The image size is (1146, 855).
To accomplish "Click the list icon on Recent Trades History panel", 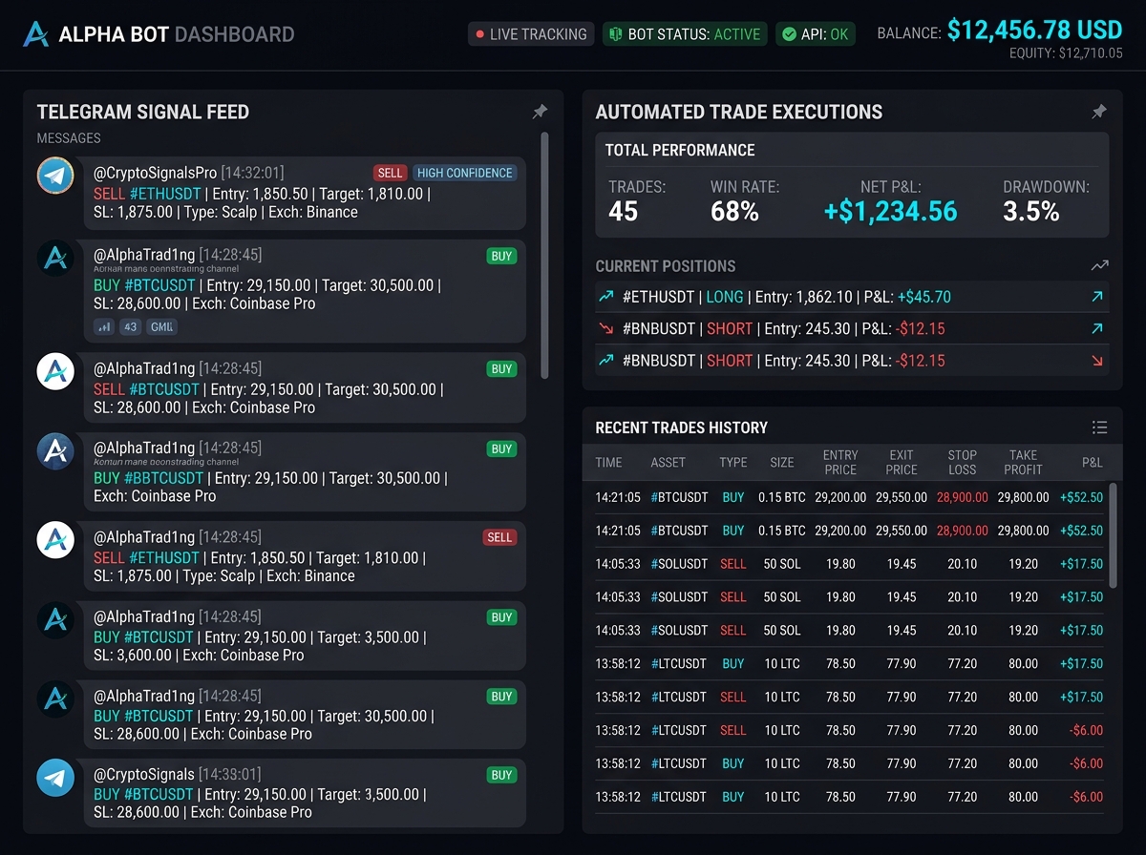I will pos(1099,427).
